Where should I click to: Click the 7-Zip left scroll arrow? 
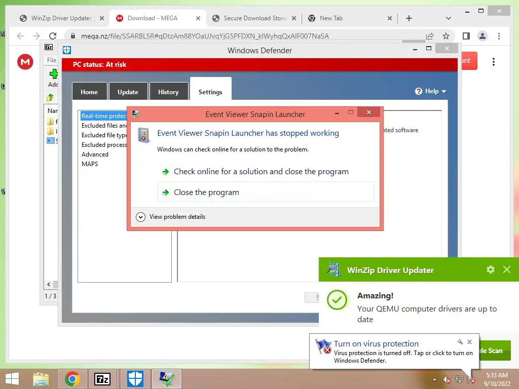pos(49,284)
